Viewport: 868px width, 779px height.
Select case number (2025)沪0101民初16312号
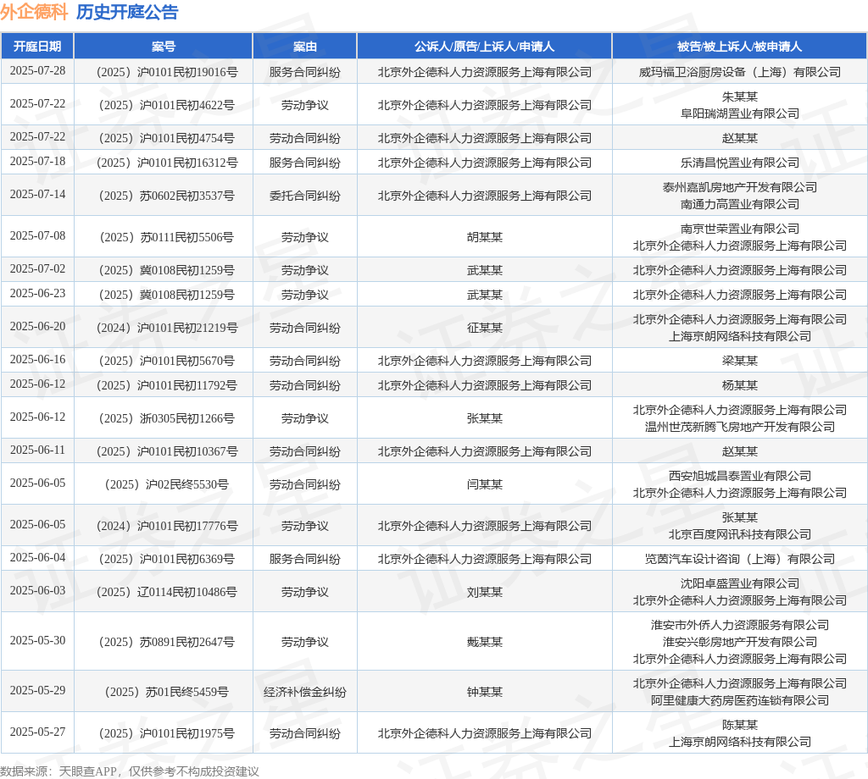(x=167, y=163)
